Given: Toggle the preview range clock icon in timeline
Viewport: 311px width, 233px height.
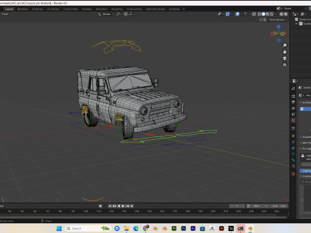Looking at the screenshot, I should [248, 206].
